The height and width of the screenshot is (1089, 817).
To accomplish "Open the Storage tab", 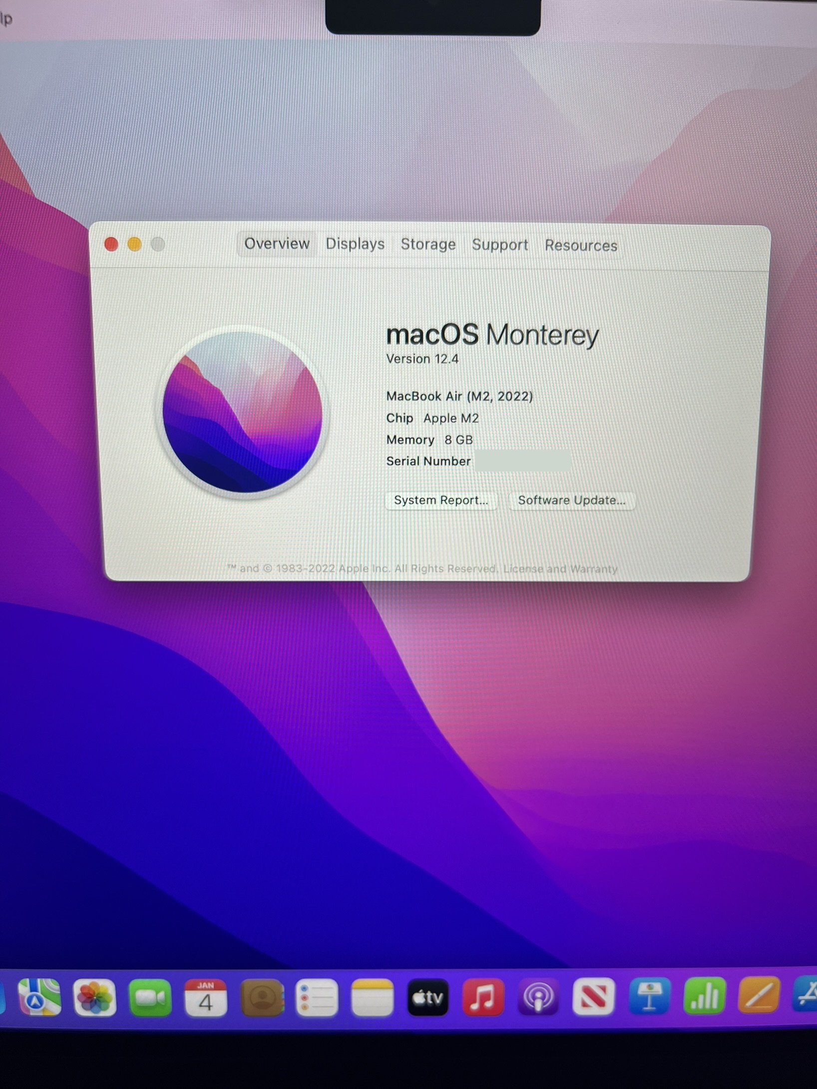I will tap(428, 244).
